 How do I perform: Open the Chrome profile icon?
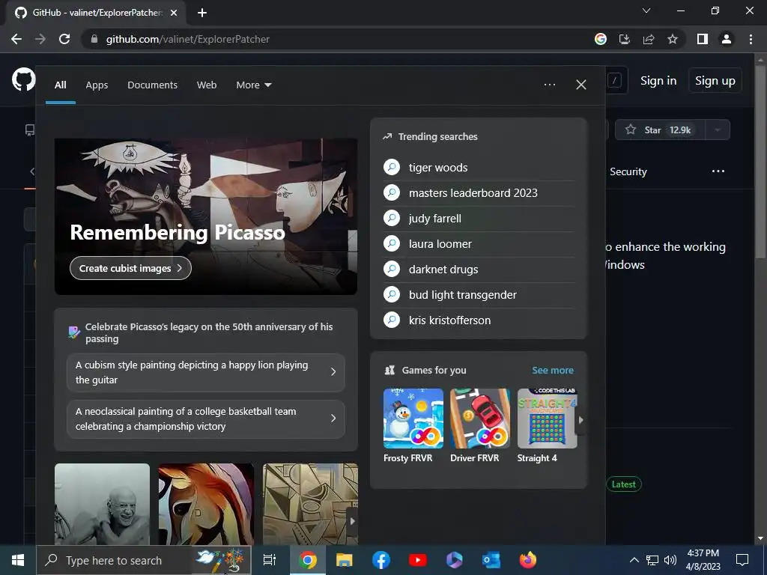[x=727, y=39]
